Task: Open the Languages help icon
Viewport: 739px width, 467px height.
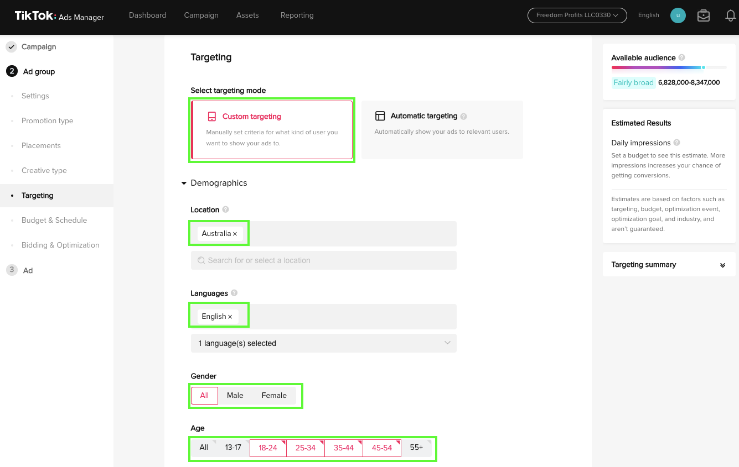Action: click(234, 293)
